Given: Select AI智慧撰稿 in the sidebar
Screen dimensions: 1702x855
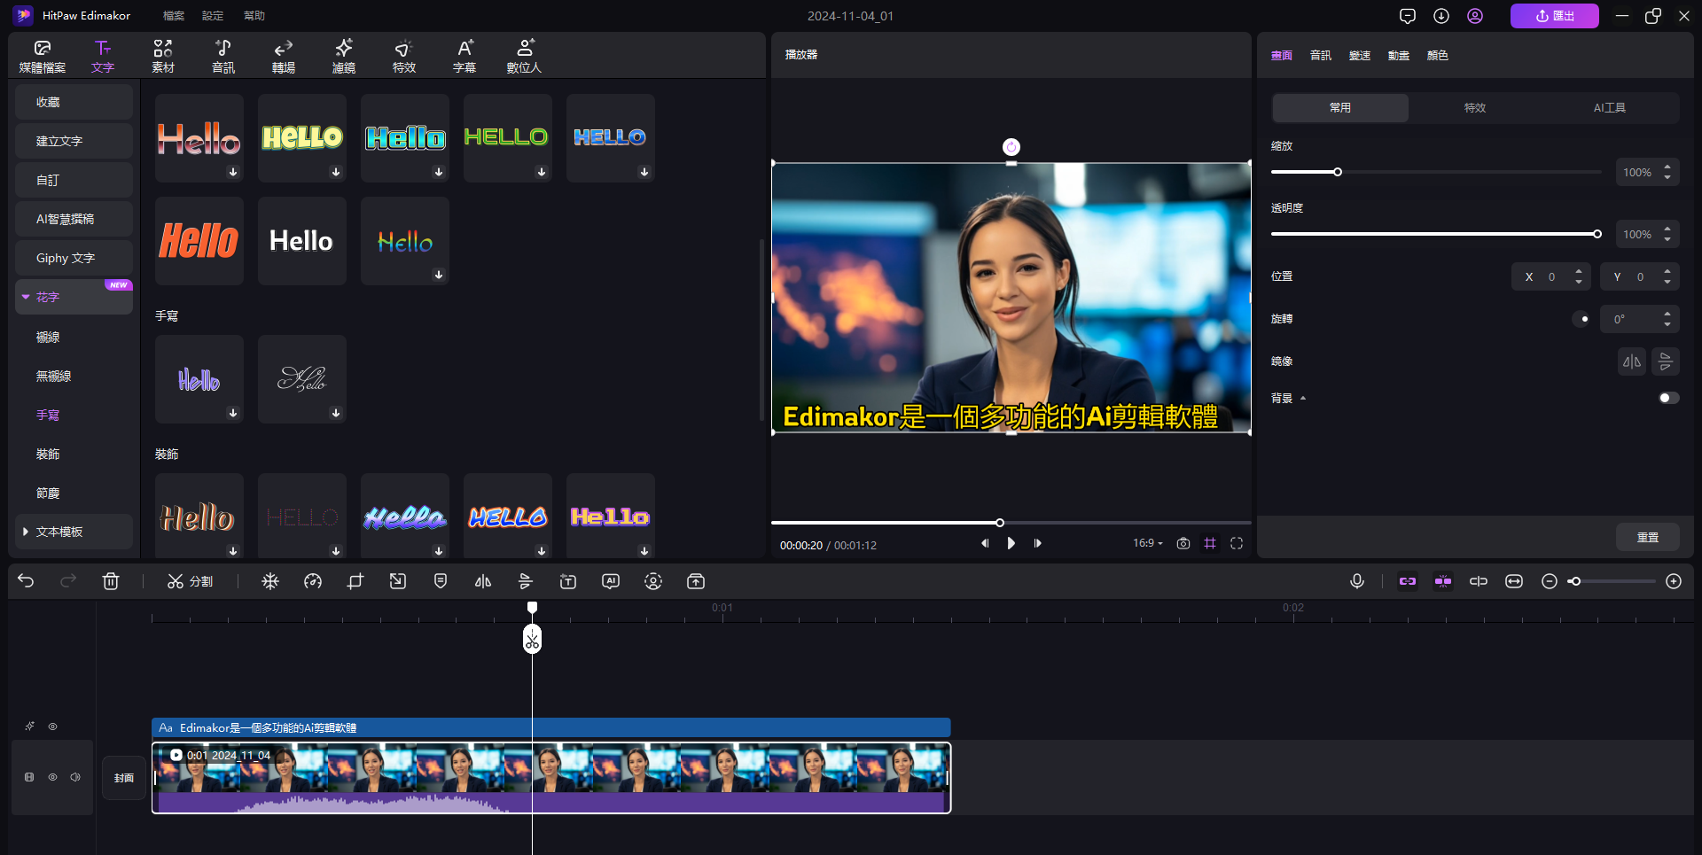Looking at the screenshot, I should click(74, 219).
